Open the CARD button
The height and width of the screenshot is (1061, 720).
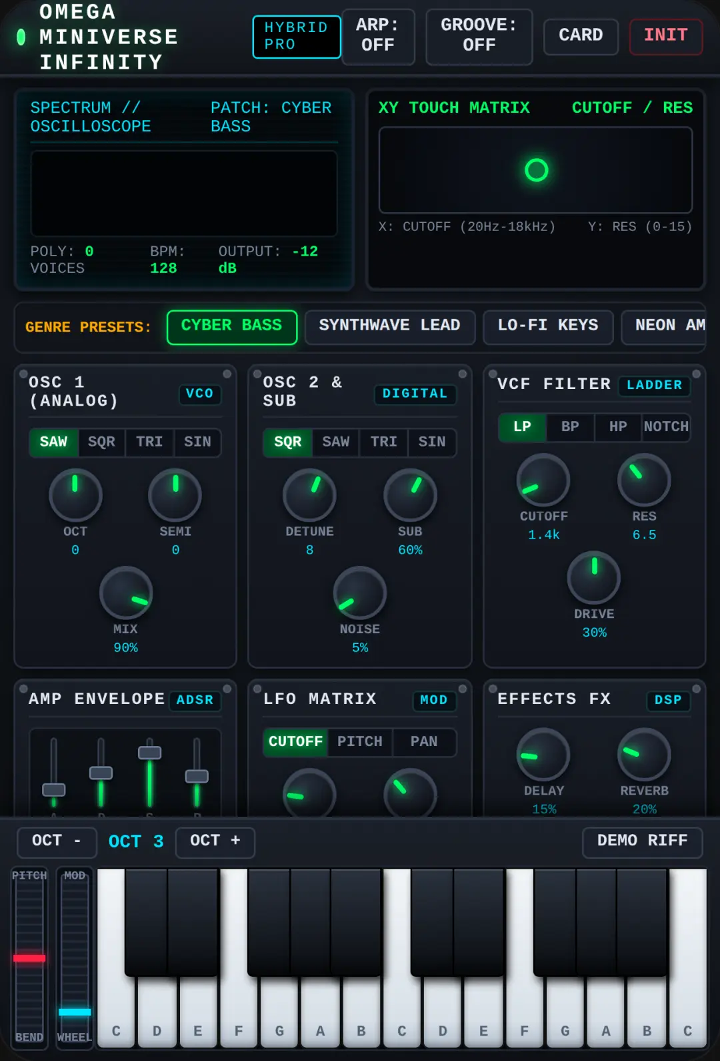581,35
